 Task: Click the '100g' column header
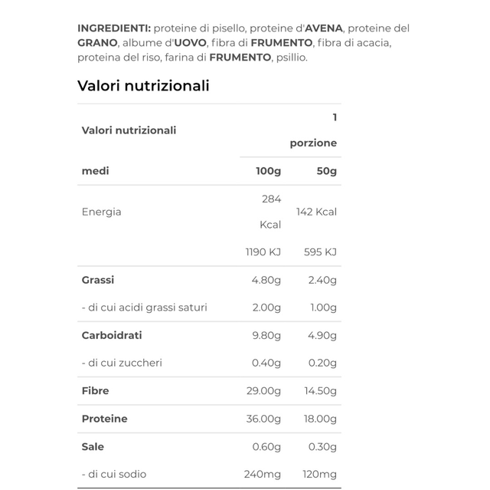point(268,171)
